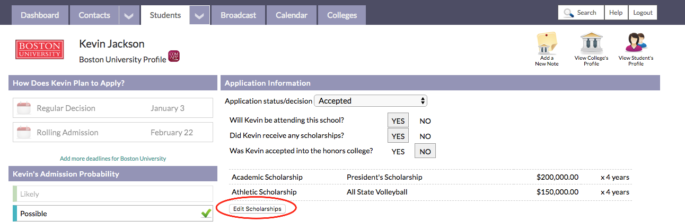The image size is (685, 222).
Task: Click the Rolling Admission calendar icon
Action: pos(24,133)
